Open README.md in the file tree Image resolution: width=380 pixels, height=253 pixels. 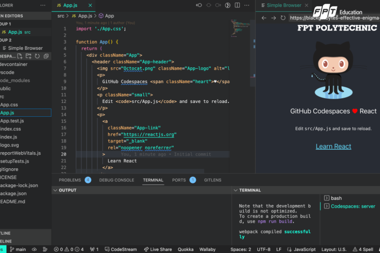pyautogui.click(x=13, y=202)
